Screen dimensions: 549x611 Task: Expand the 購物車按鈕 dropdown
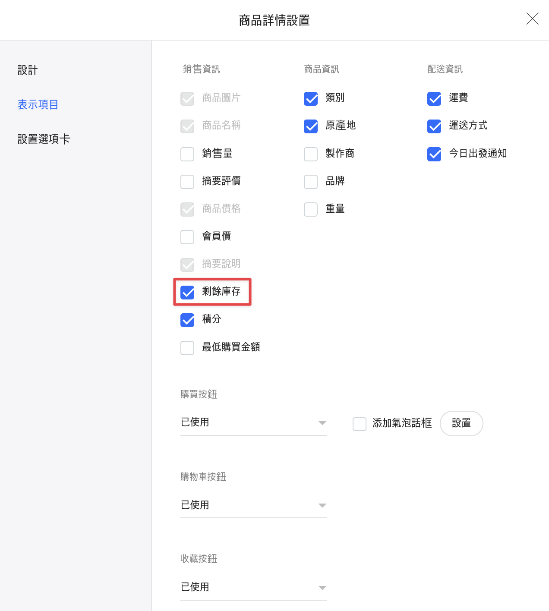[253, 505]
